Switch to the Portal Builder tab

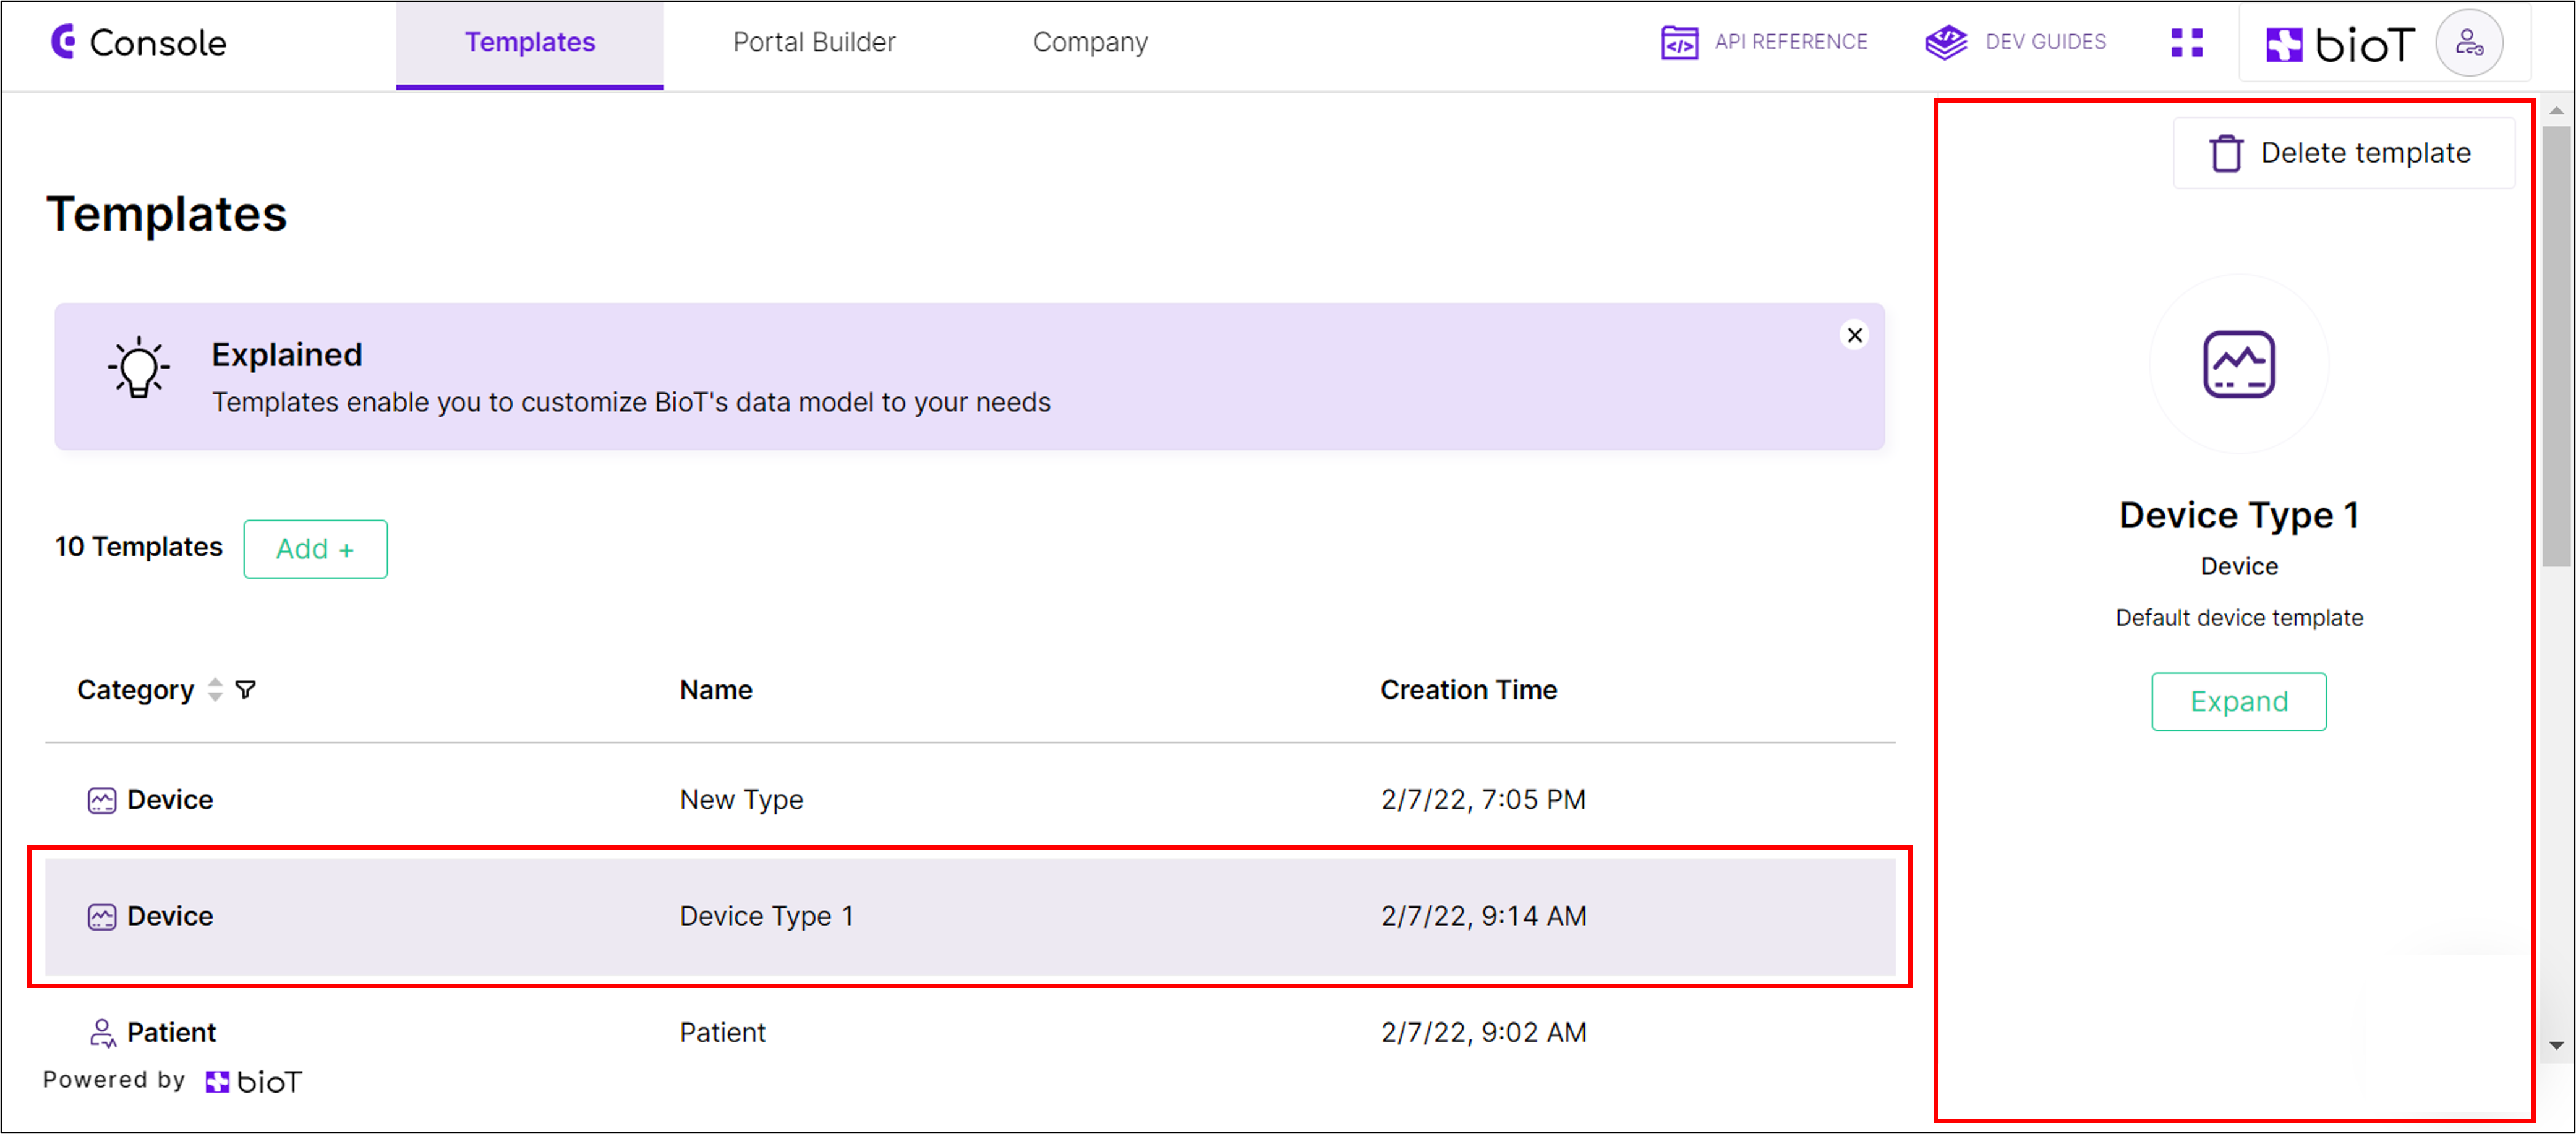point(814,43)
